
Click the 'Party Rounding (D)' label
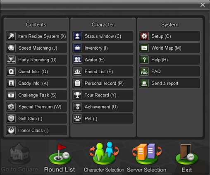(x=37, y=60)
